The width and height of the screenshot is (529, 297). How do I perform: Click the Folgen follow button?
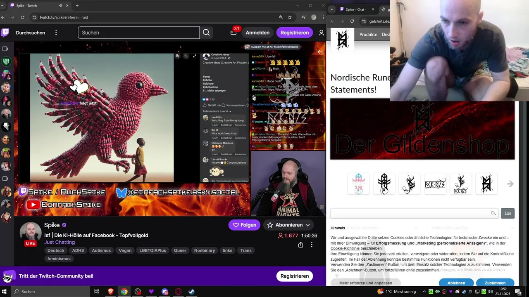(244, 225)
